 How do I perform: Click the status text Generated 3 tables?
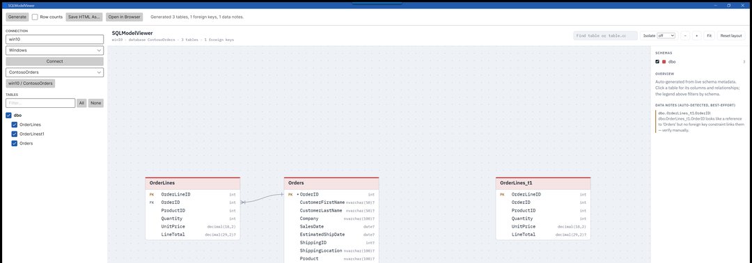click(197, 17)
